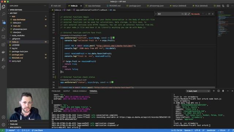Viewport: 234px width, 132px height.
Task: Open main.dsl in explorer tree
Action: (x=16, y=26)
